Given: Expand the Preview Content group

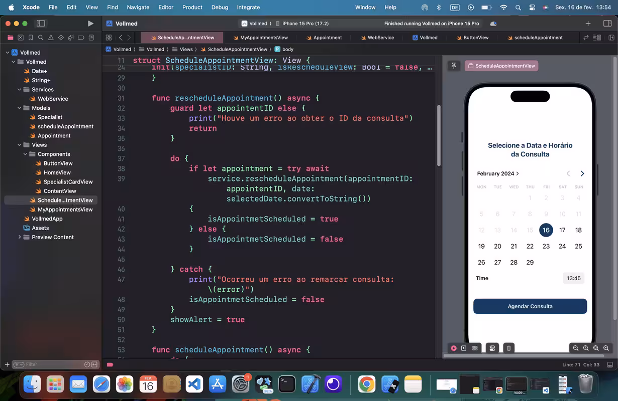Looking at the screenshot, I should [20, 237].
